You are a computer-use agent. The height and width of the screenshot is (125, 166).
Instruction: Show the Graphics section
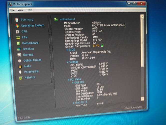28,49
